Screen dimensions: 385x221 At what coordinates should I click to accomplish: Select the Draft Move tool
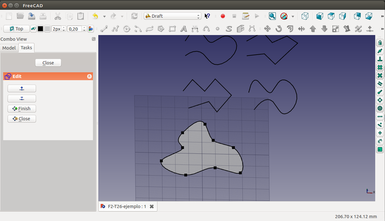click(267, 29)
